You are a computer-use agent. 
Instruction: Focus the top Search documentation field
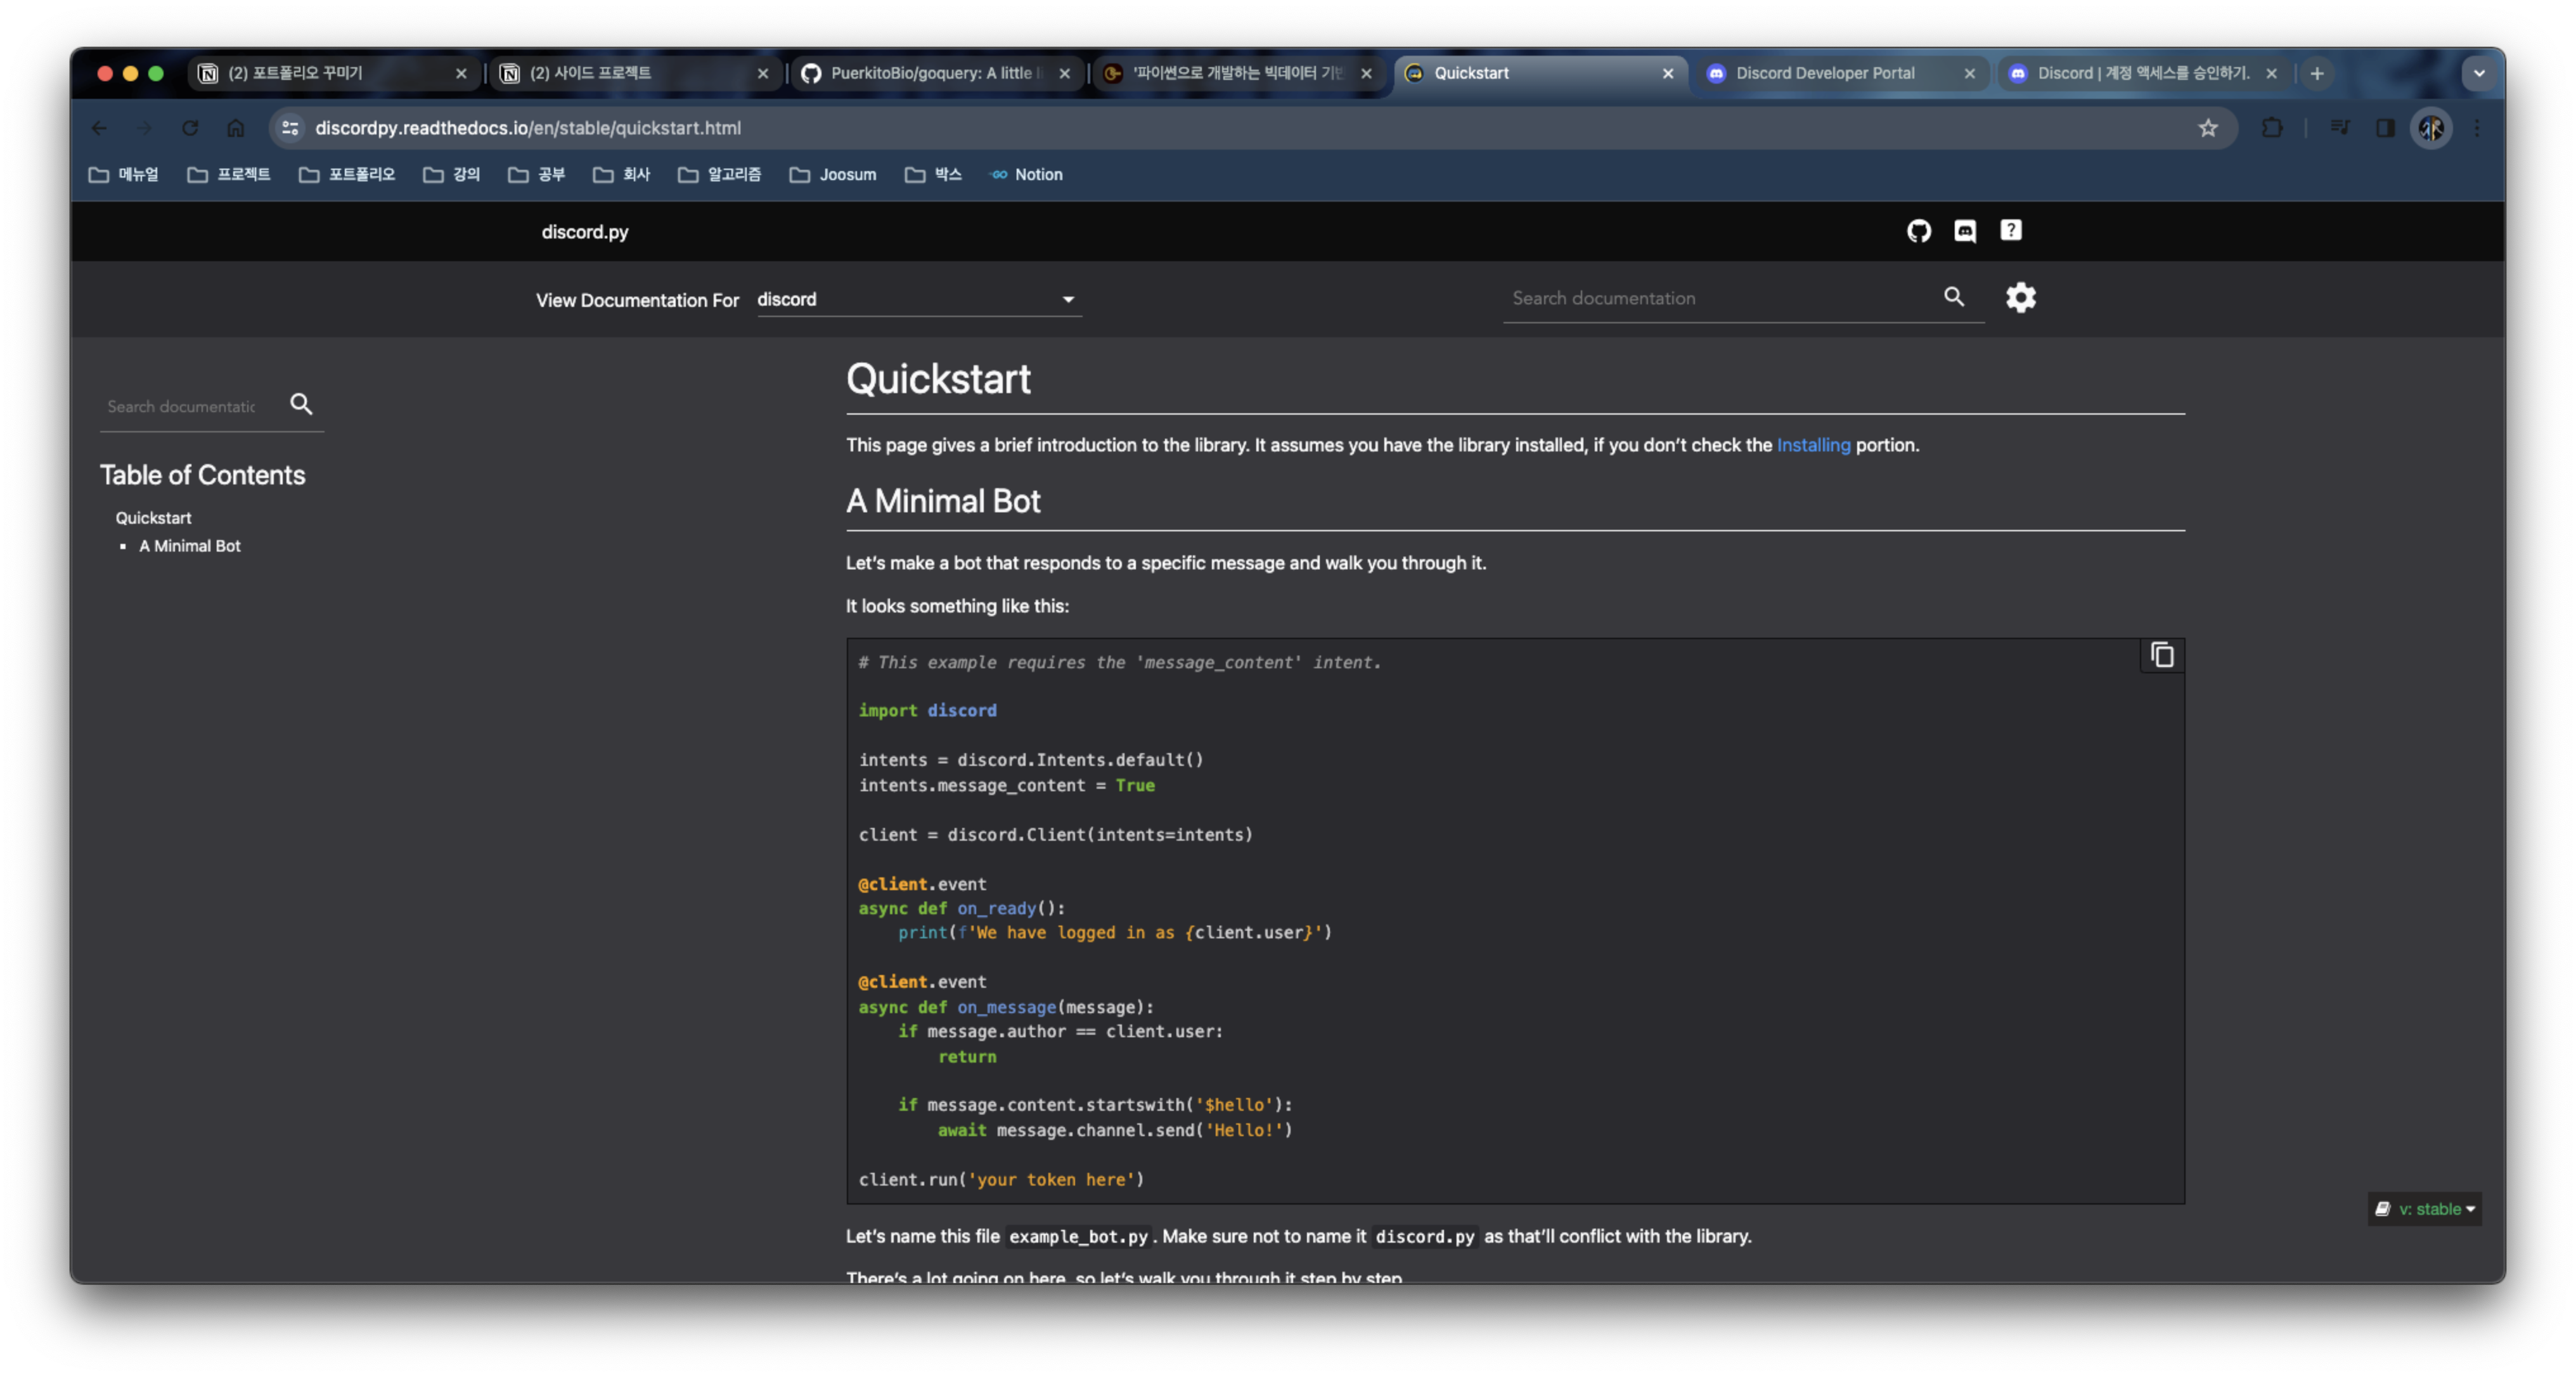pyautogui.click(x=1720, y=298)
